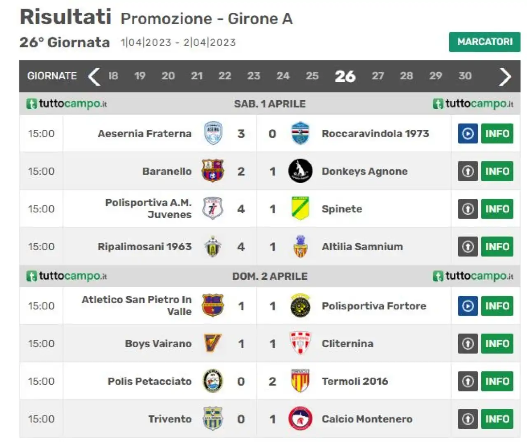Image resolution: width=527 pixels, height=445 pixels.
Task: Click Donkeys Agnone team logo
Action: 300,171
